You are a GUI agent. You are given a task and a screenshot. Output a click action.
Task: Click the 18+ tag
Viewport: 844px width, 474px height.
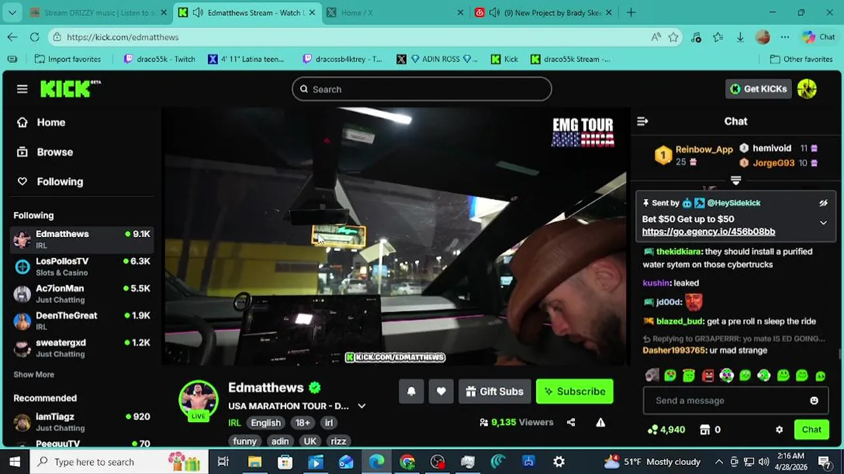pyautogui.click(x=303, y=423)
